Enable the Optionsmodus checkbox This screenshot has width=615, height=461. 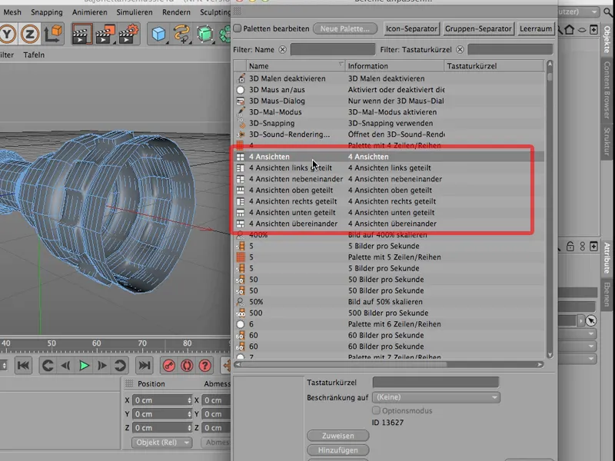click(376, 410)
